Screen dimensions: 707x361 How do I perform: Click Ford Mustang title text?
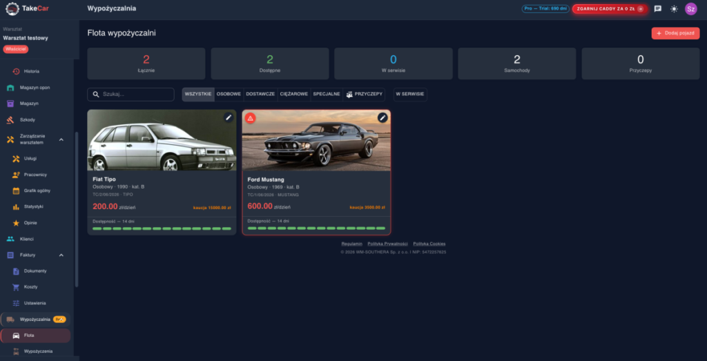[x=266, y=179]
